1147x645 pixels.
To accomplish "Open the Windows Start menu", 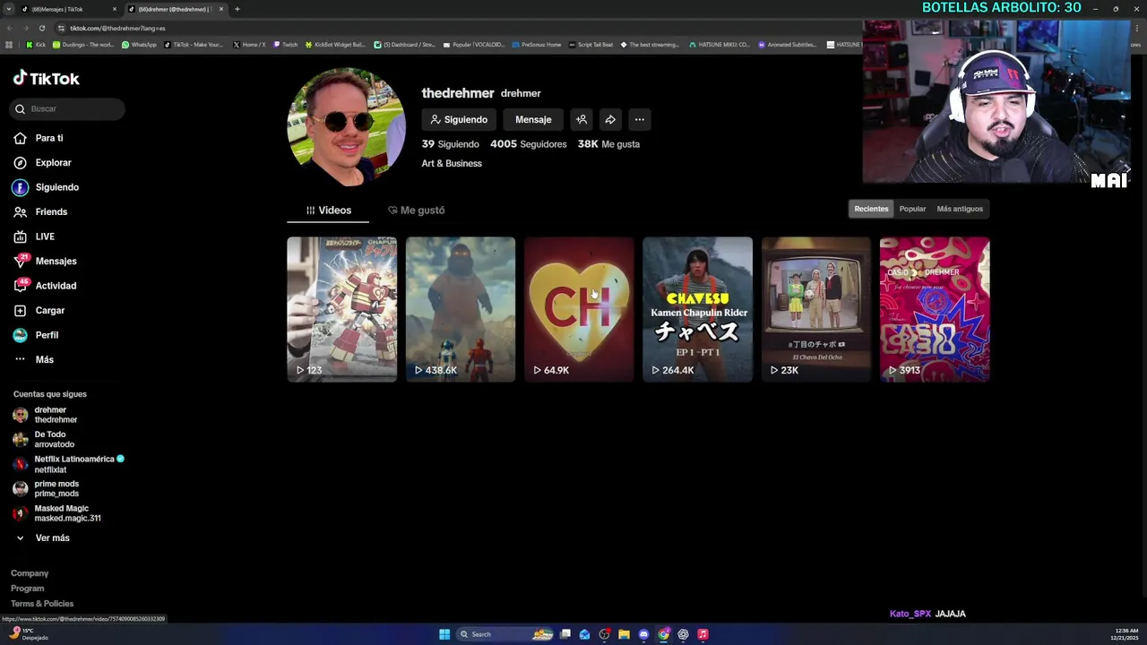I will click(x=444, y=634).
